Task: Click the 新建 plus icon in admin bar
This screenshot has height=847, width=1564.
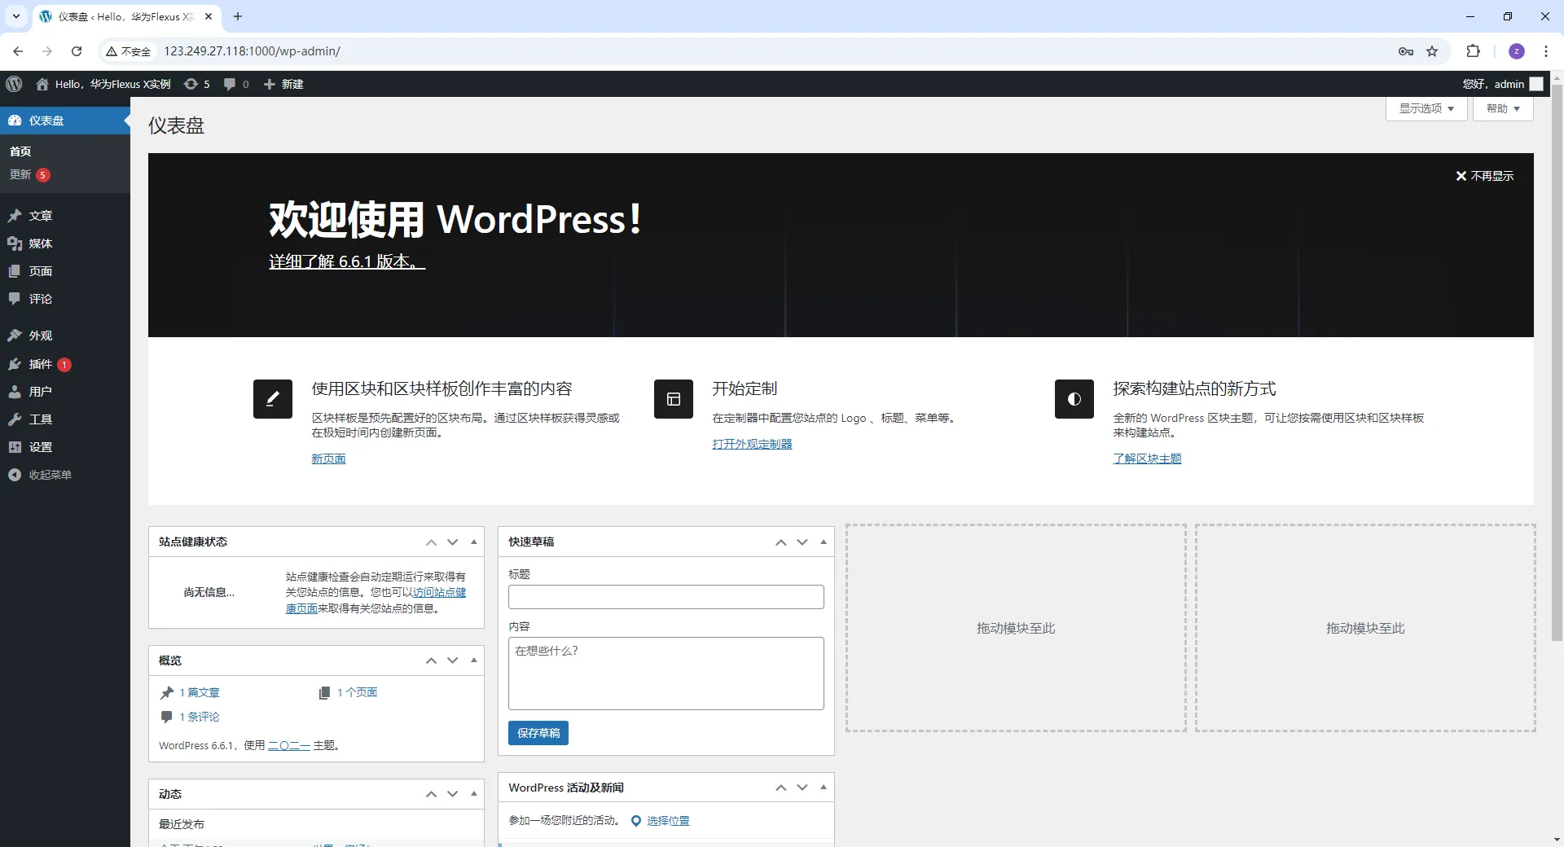Action: tap(270, 84)
